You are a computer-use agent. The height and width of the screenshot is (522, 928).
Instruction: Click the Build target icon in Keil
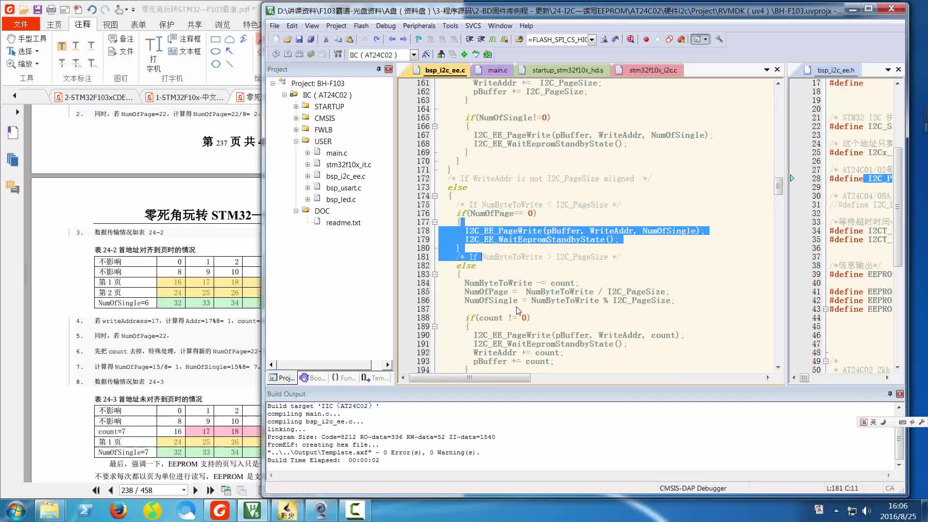click(288, 55)
